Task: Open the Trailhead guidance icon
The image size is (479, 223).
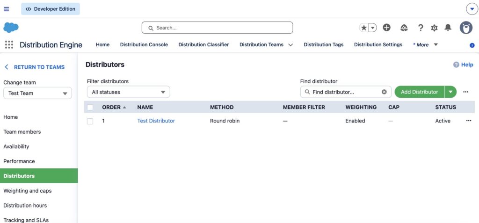Action: (x=404, y=28)
